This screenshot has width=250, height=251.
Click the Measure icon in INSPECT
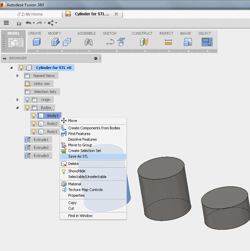tap(168, 42)
